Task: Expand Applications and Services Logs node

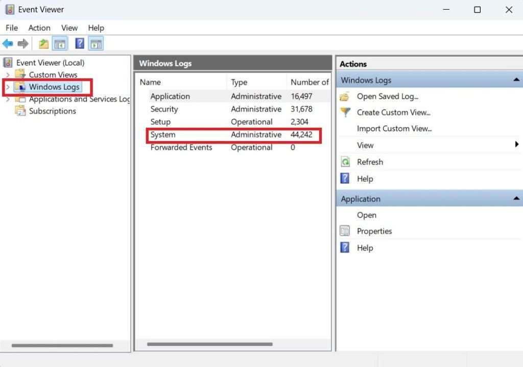Action: (8, 99)
